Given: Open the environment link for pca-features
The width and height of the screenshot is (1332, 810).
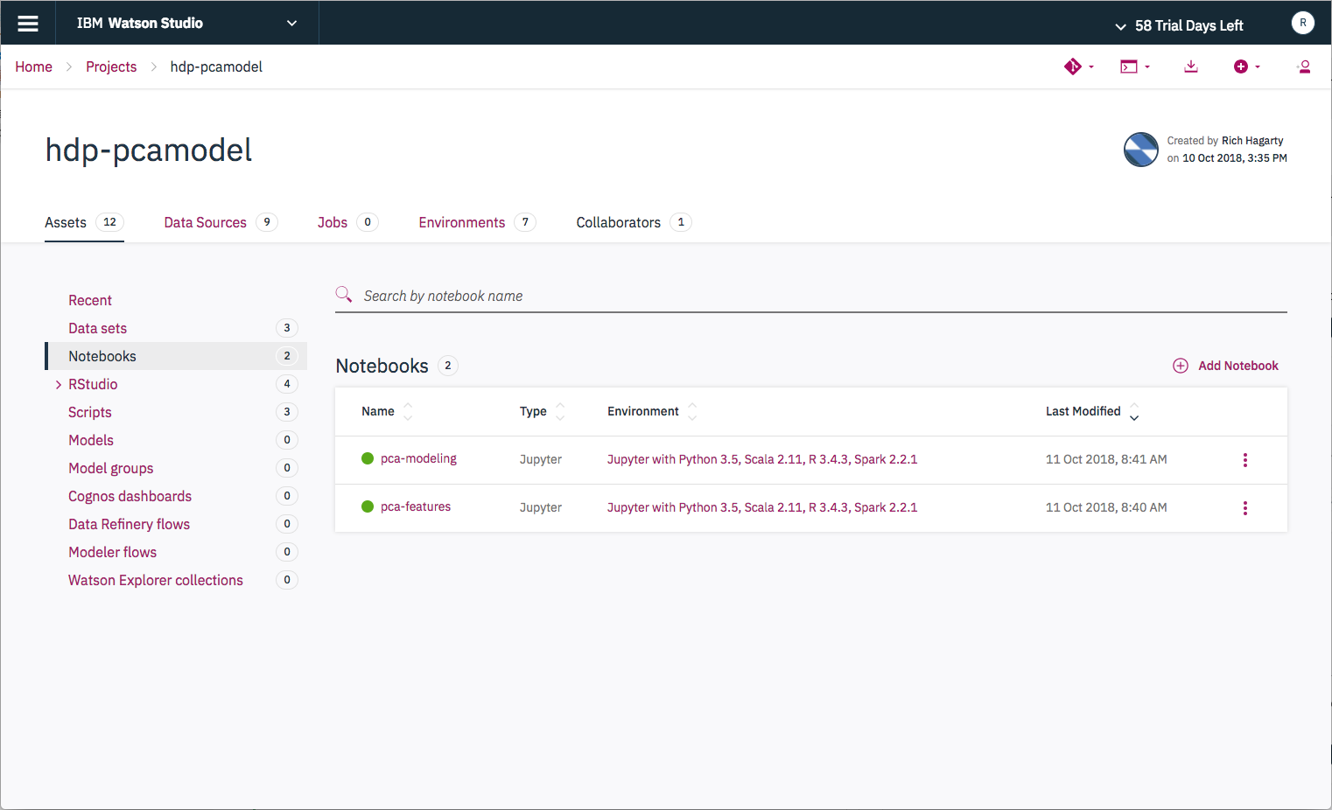Looking at the screenshot, I should click(x=762, y=507).
